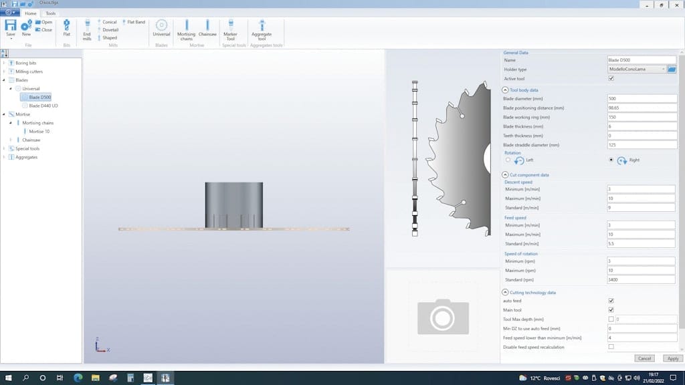Click the Save icon in the ribbon
The height and width of the screenshot is (385, 685).
point(11,25)
